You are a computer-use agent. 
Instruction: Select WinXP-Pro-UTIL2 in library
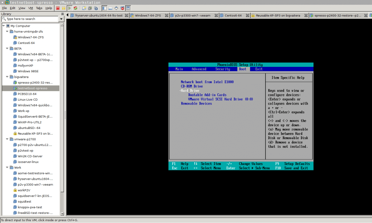click(29, 122)
